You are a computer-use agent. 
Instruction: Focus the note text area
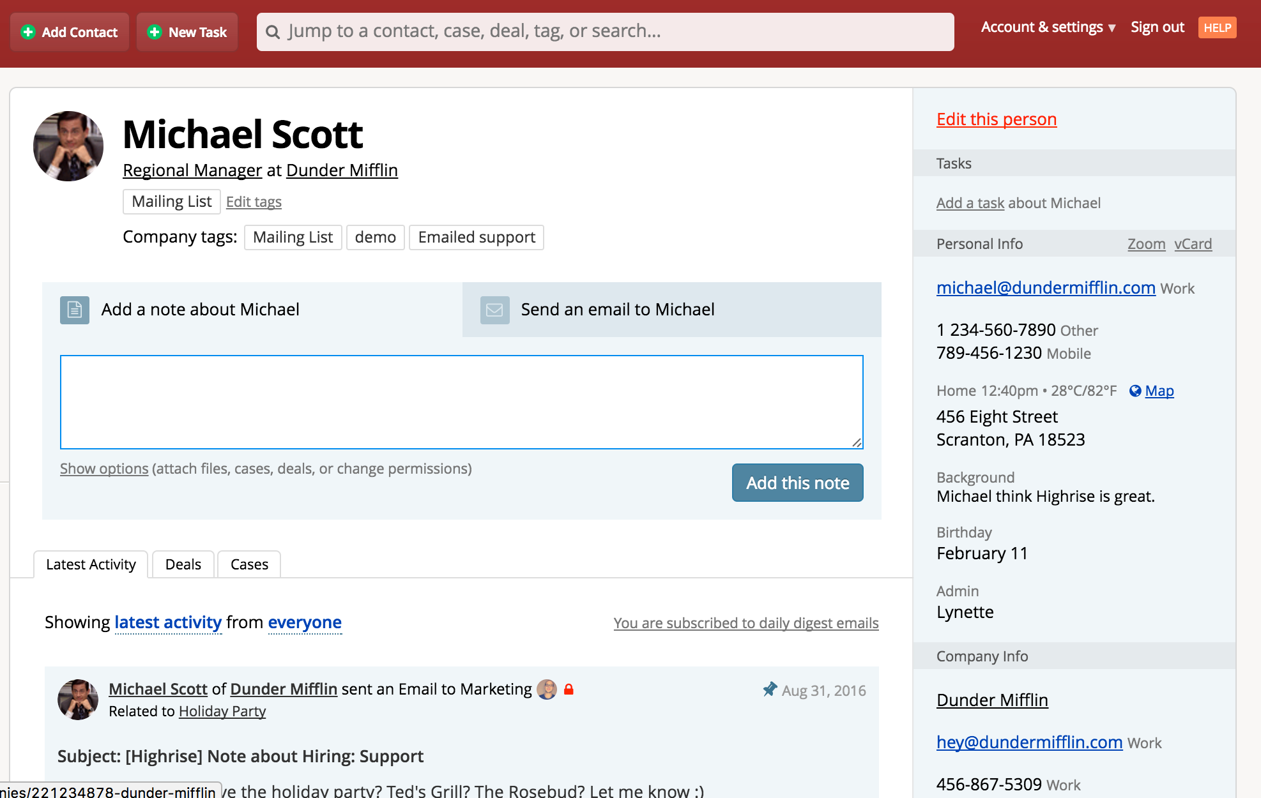pos(462,402)
